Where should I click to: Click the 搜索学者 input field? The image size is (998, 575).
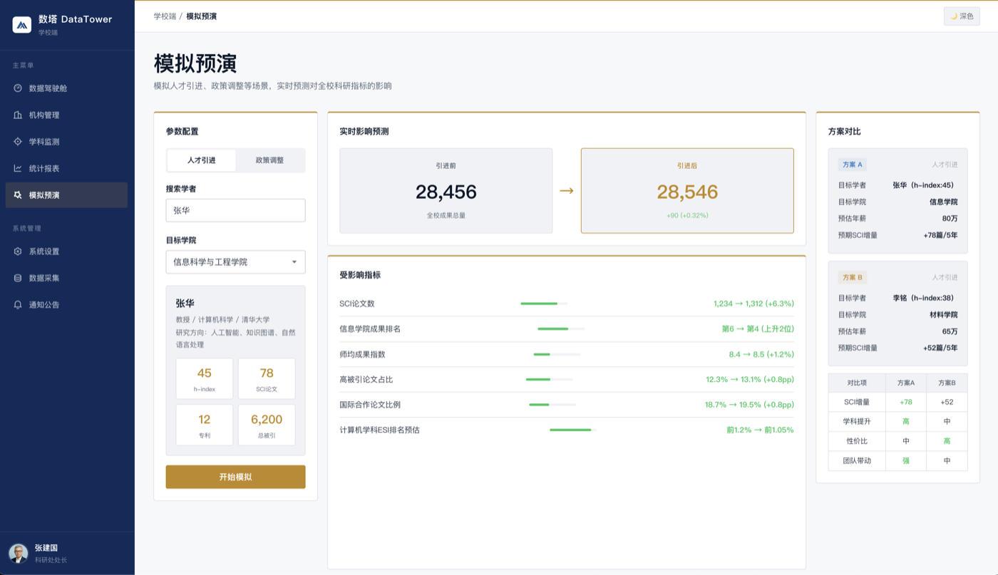tap(235, 210)
